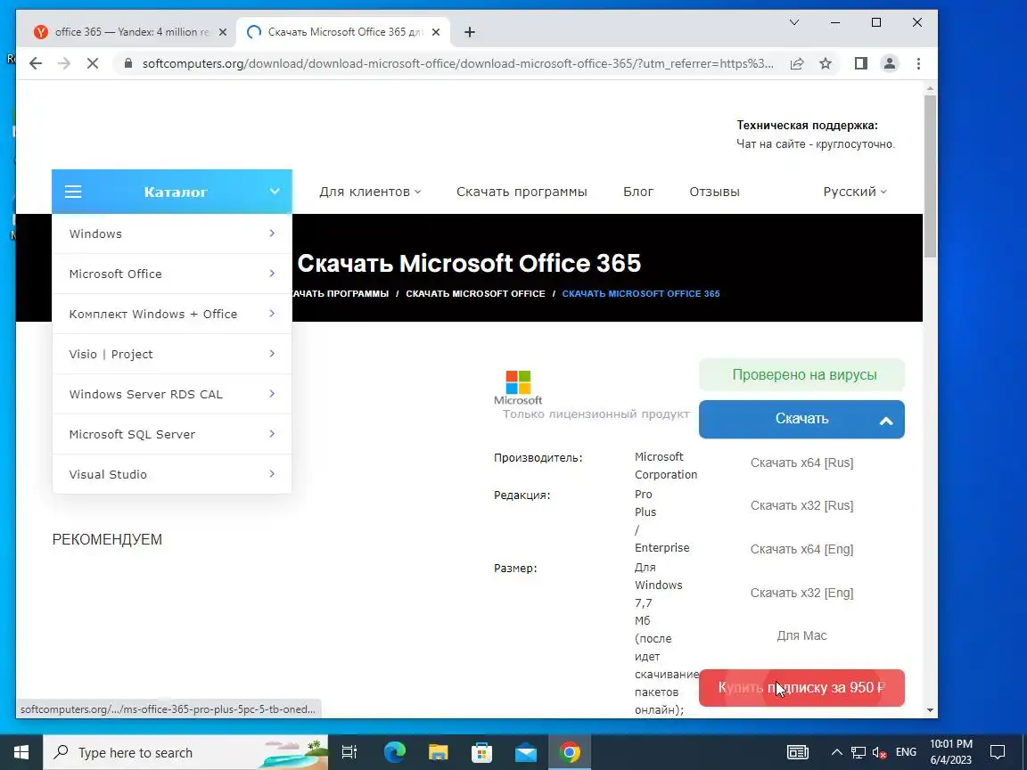Close the Yandex office 365 tab
This screenshot has height=770, width=1027.
pyautogui.click(x=223, y=32)
